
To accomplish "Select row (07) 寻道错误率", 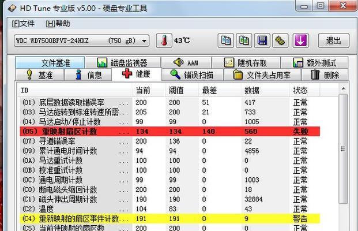I will (170, 141).
